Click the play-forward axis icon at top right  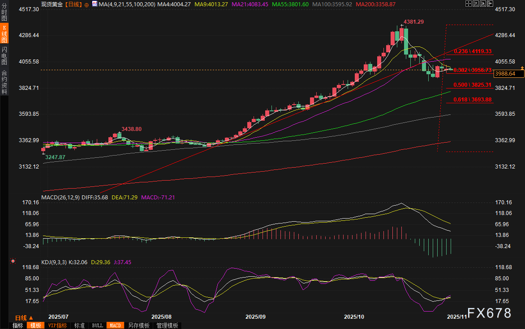click(483, 4)
